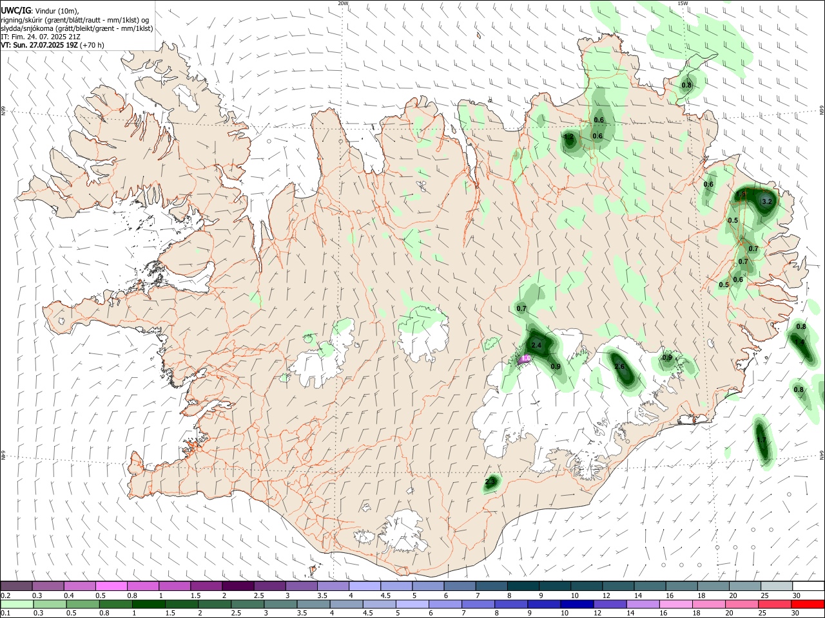Pick the rain-scale swatch starting at 4

[x=346, y=604]
